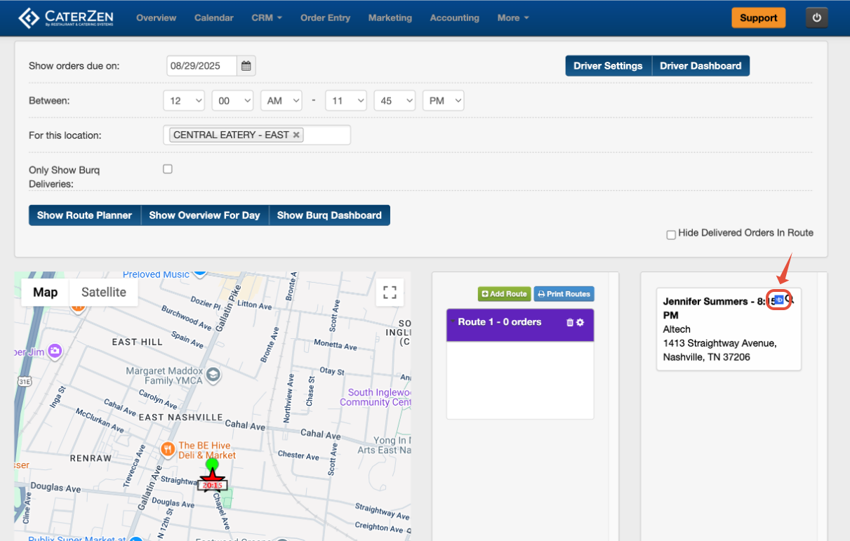This screenshot has height=541, width=850.
Task: Click the power logout icon
Action: click(817, 18)
